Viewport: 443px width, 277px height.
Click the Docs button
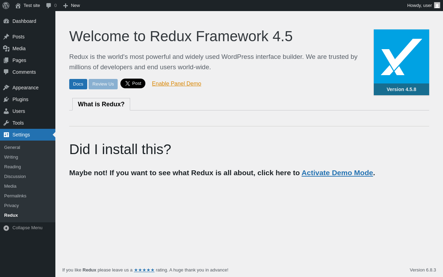78,84
